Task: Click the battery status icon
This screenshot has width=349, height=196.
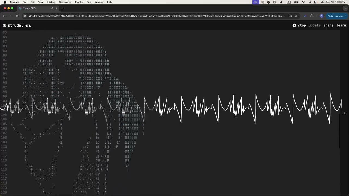Action: pos(296,2)
